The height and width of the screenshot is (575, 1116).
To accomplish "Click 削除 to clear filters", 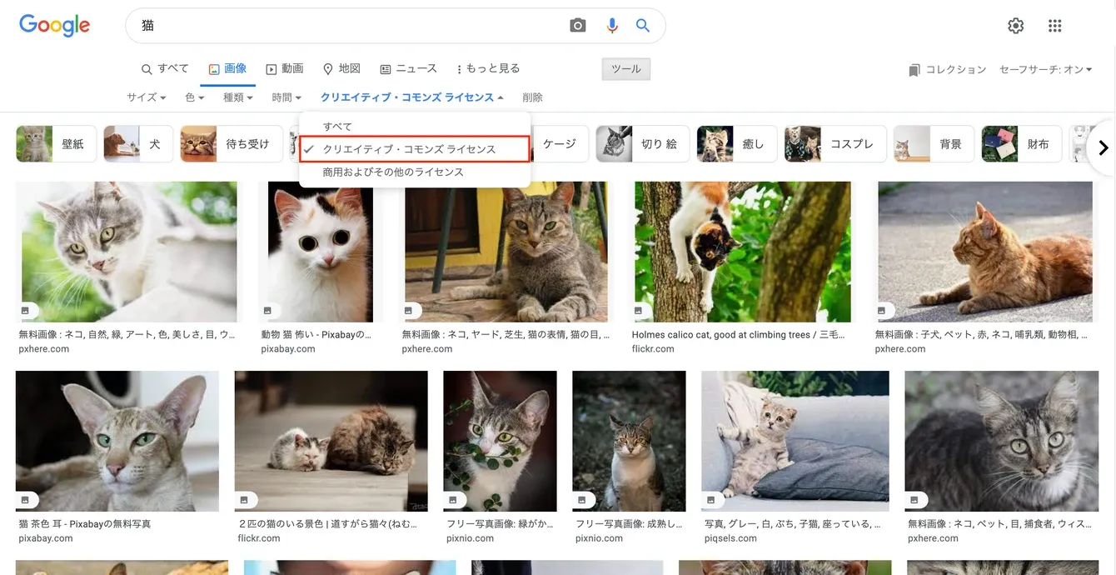I will click(532, 97).
